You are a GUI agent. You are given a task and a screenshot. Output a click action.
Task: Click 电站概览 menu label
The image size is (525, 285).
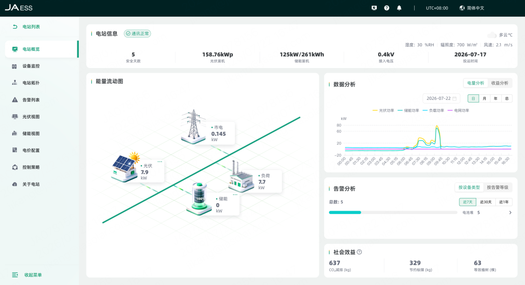31,49
